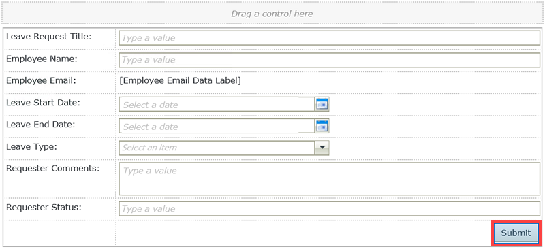Open the Leave Start Date calendar picker
Viewport: 545px width, 249px height.
tap(322, 104)
